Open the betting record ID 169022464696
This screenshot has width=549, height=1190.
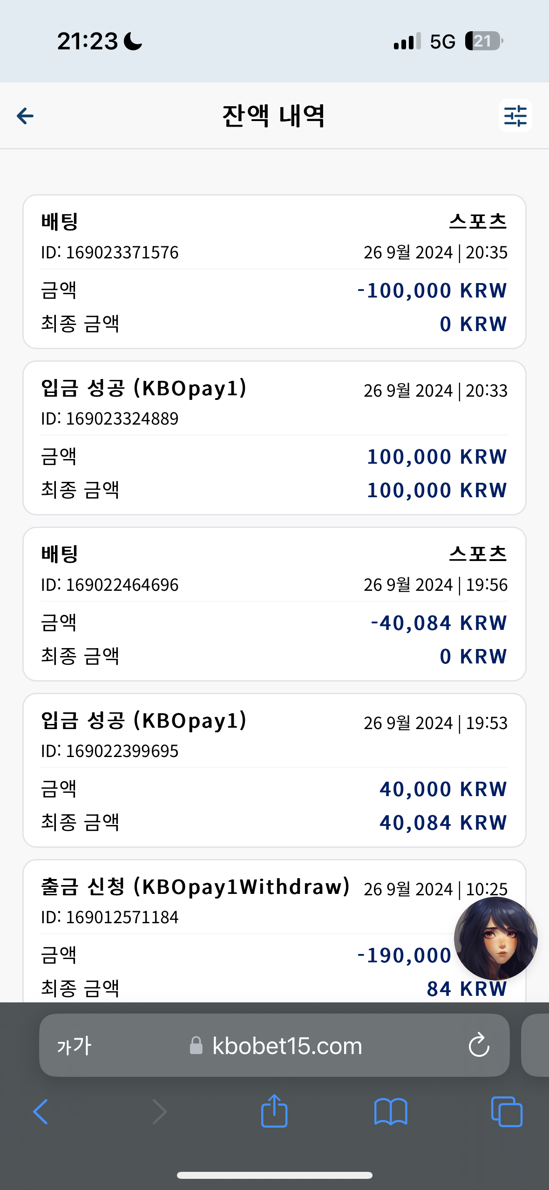tap(274, 604)
